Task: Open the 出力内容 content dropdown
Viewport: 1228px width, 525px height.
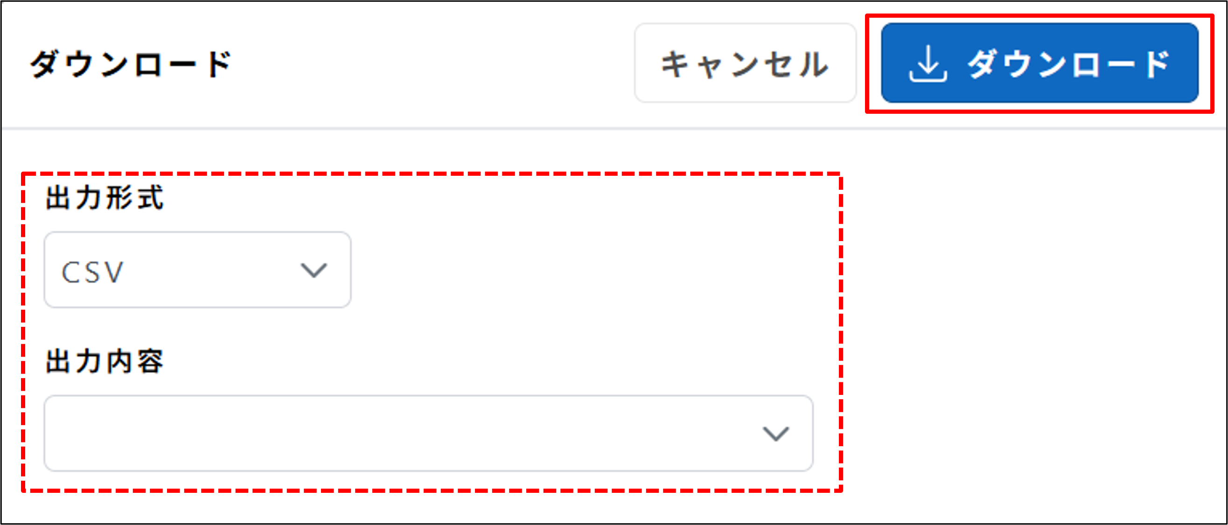Action: (x=426, y=434)
